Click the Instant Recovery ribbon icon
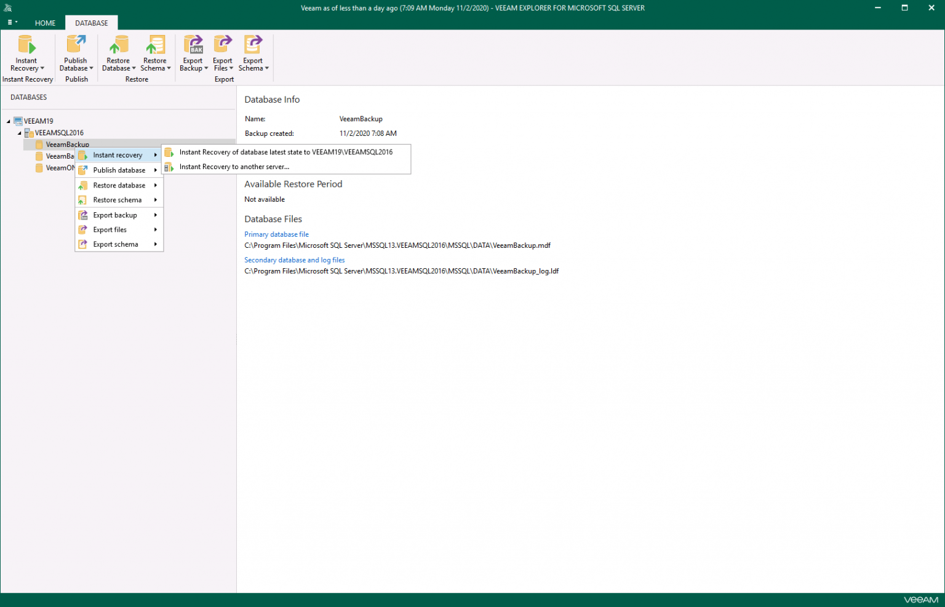 click(26, 45)
